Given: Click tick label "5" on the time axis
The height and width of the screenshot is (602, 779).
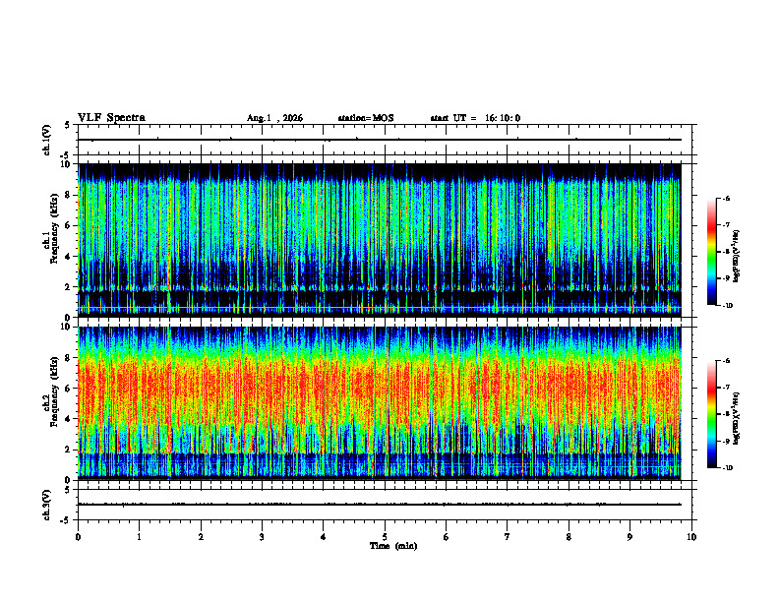Looking at the screenshot, I should [x=385, y=537].
